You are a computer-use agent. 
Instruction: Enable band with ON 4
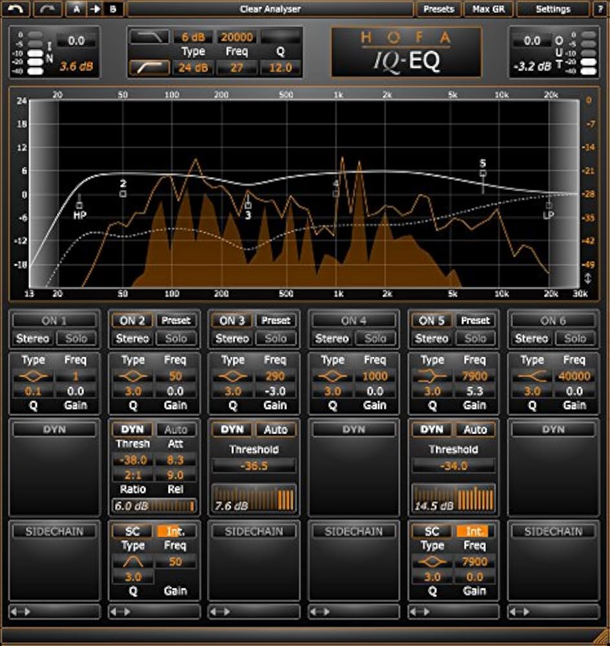(x=353, y=320)
